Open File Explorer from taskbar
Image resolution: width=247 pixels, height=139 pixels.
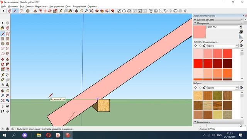(x=39, y=135)
